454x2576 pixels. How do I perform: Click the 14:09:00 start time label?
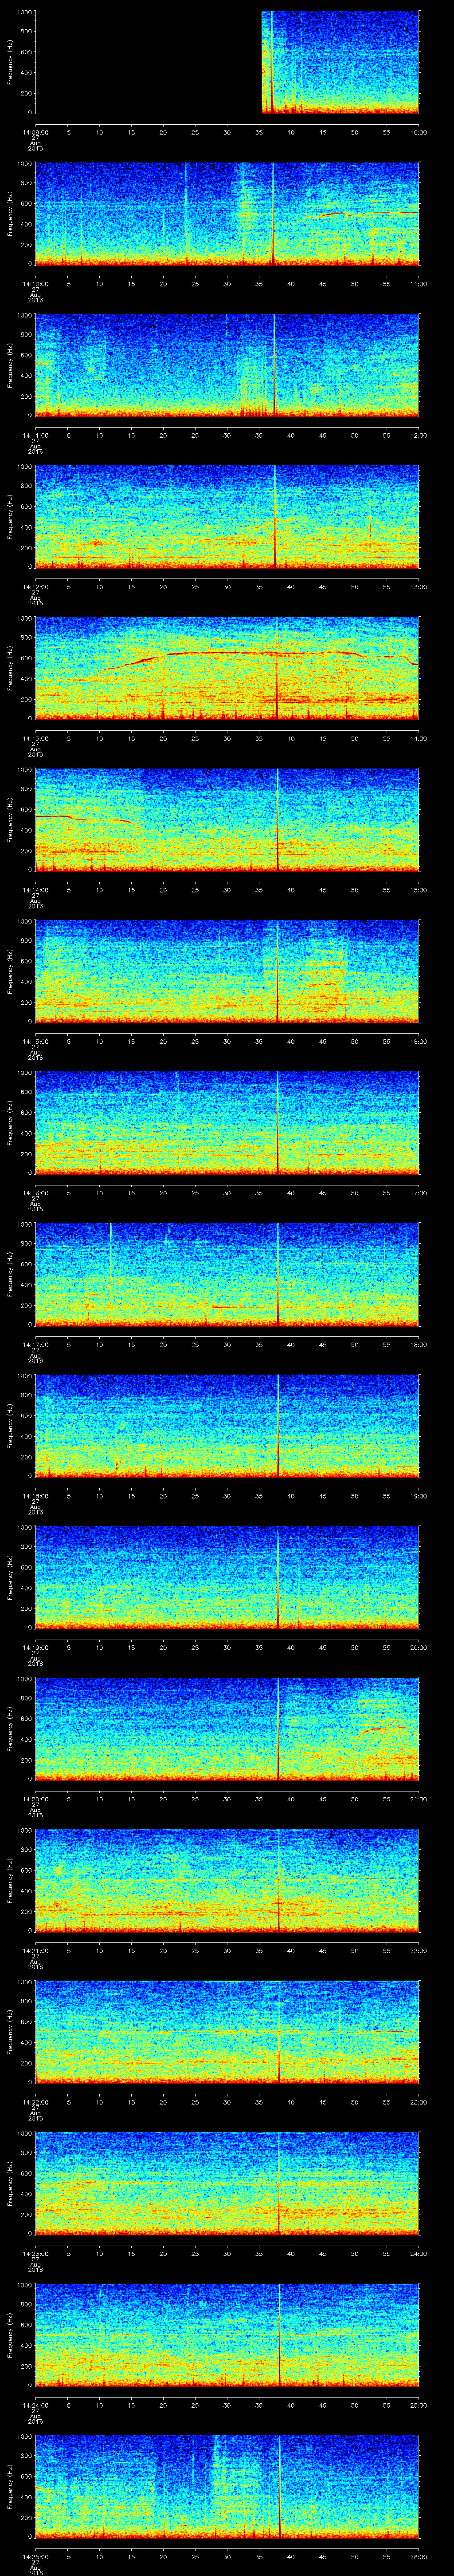[35, 132]
